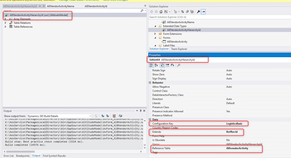Pin the Output panel
This screenshot has height=158, width=291.
coord(140,110)
